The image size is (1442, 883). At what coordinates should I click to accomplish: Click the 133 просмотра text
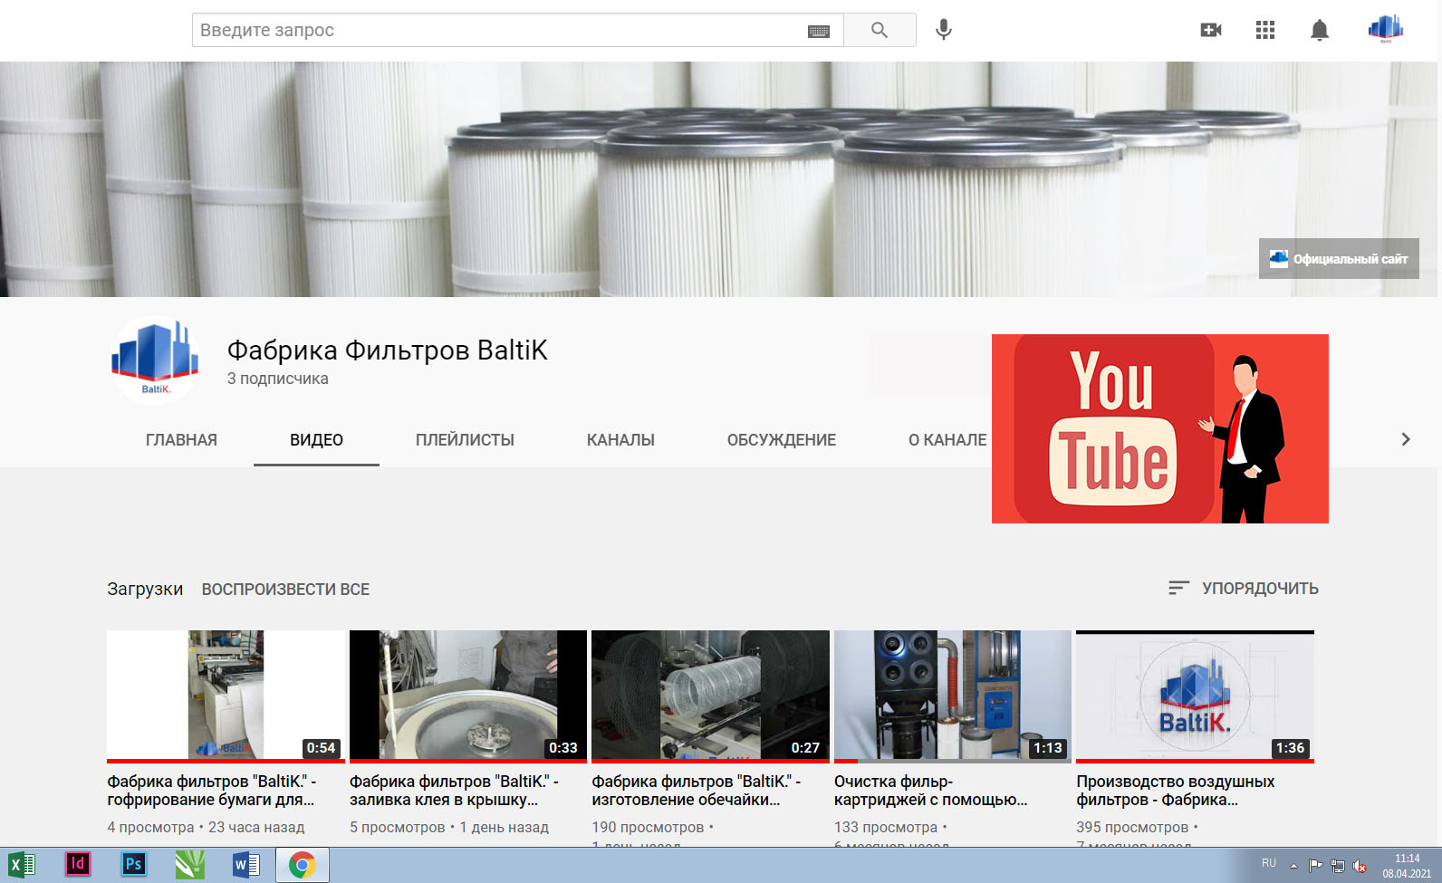coord(886,827)
